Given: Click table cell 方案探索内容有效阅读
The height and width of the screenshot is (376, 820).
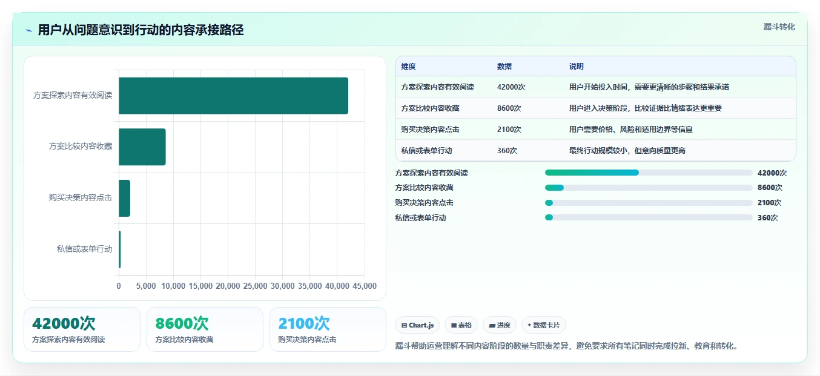Looking at the screenshot, I should point(437,87).
